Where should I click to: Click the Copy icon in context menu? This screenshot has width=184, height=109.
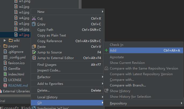pos(34,24)
